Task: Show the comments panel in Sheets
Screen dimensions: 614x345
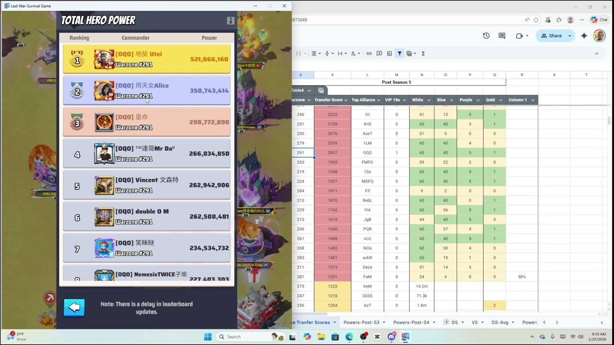Action: 502,36
